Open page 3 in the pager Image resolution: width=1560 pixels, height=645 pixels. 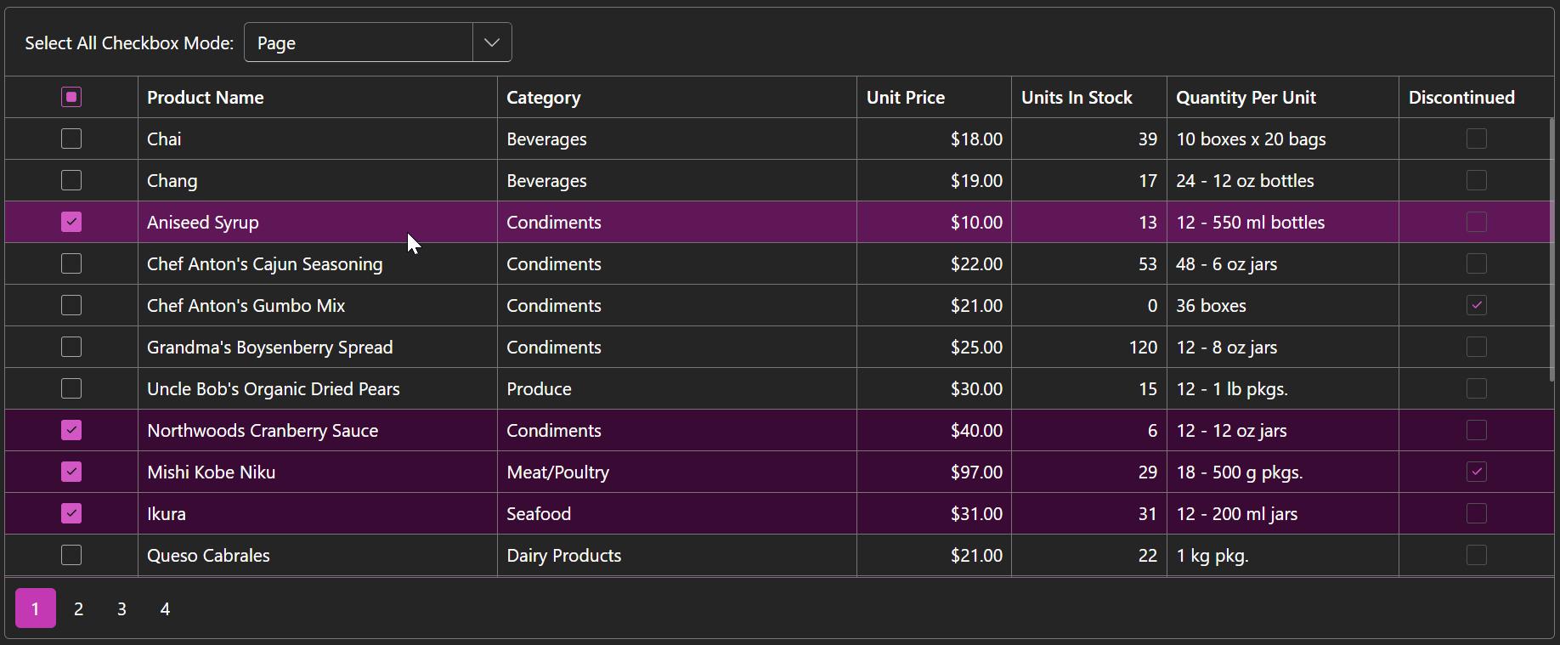[122, 608]
